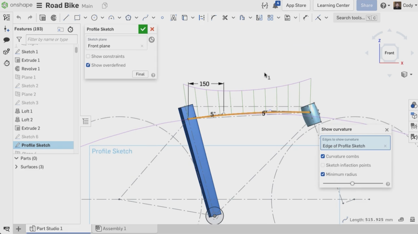Screen dimensions: 418x234
Task: Open the arc tool dropdown arrow
Action: point(119,18)
